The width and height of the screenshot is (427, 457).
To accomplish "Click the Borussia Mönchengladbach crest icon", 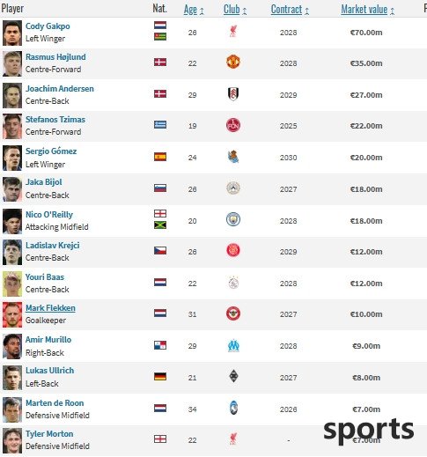I will [x=233, y=376].
